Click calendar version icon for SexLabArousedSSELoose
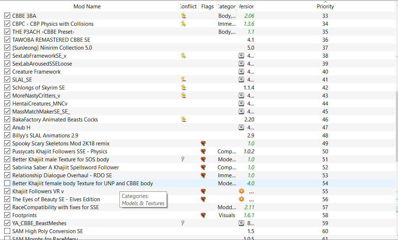 [x=242, y=63]
